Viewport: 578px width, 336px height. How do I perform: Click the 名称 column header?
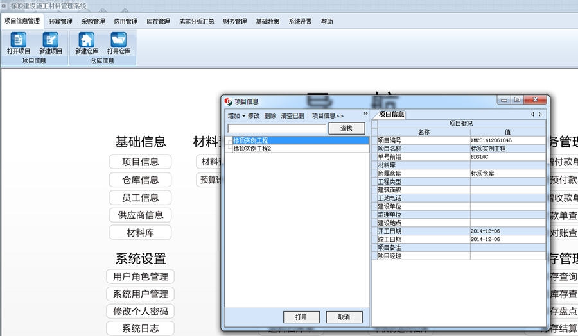(424, 131)
